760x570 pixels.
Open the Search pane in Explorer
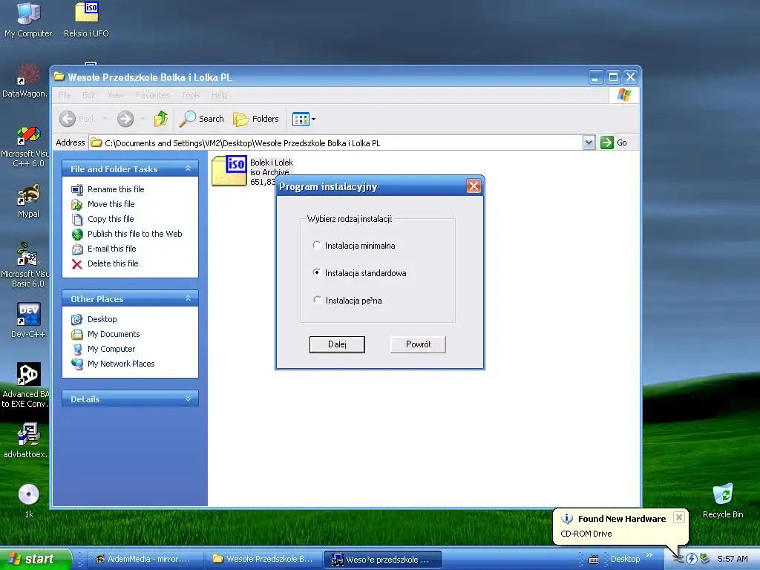(x=202, y=119)
